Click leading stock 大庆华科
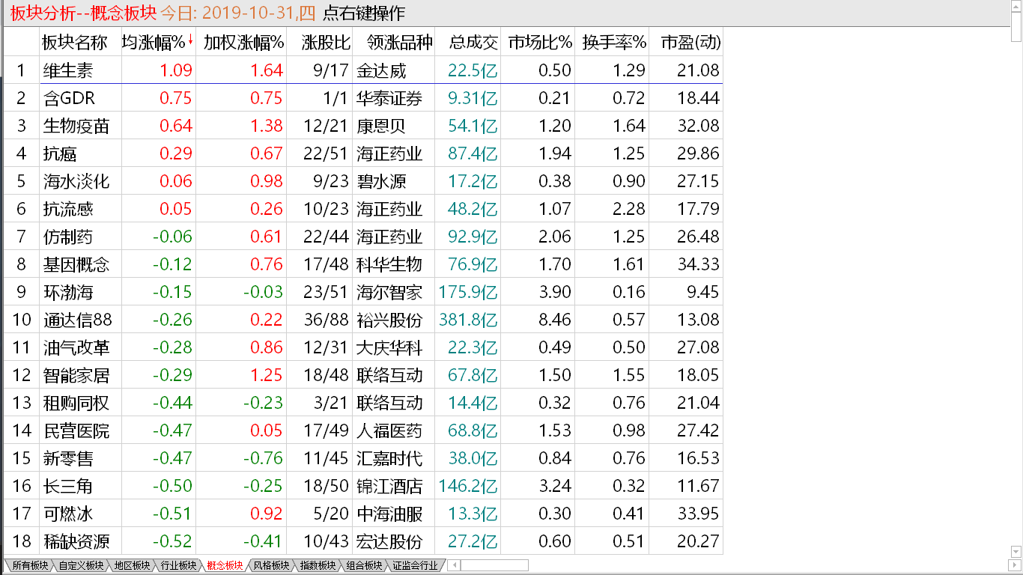The height and width of the screenshot is (575, 1023). pos(389,347)
